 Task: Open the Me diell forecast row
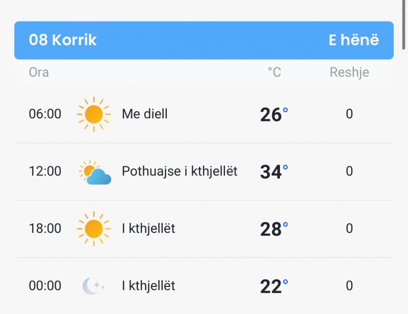[x=204, y=114]
